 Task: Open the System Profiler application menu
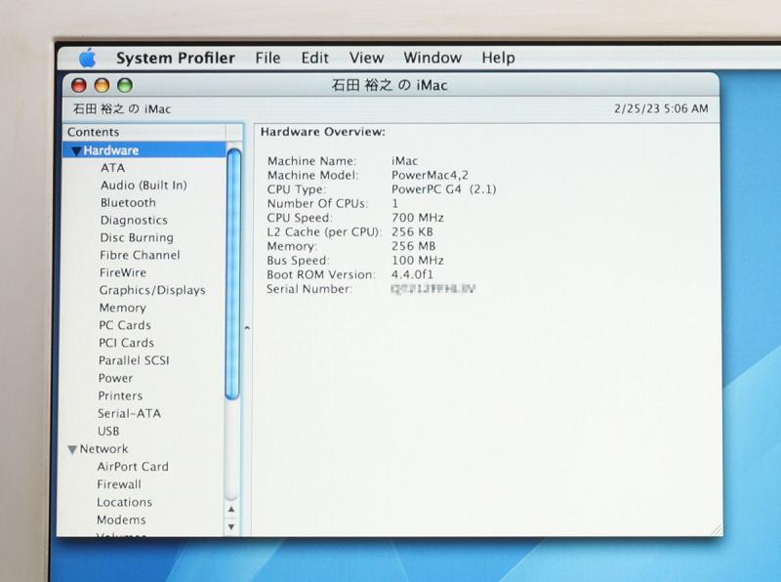point(176,59)
